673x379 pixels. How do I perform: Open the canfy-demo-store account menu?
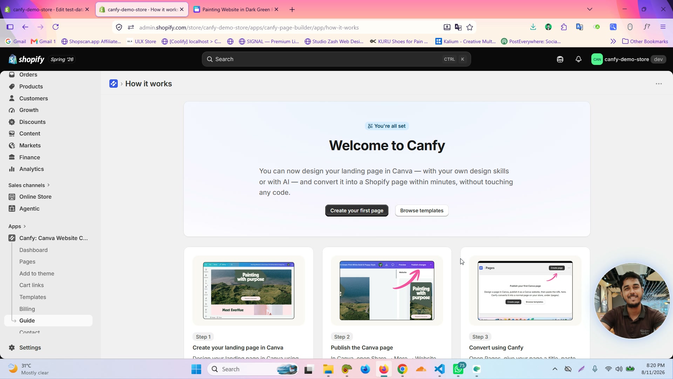[628, 59]
